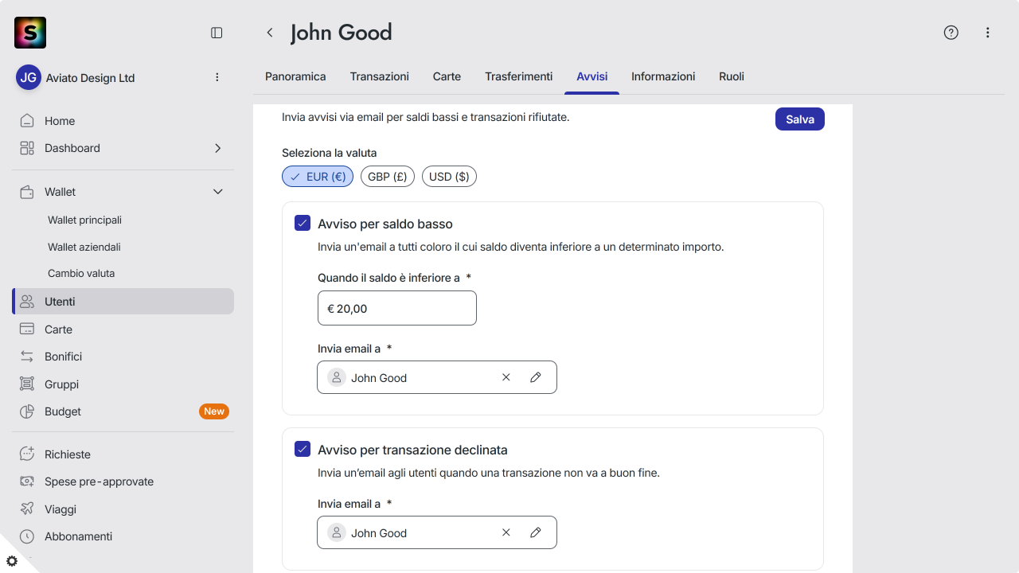The width and height of the screenshot is (1019, 573).
Task: Click the New badge next to Budget
Action: pos(214,411)
